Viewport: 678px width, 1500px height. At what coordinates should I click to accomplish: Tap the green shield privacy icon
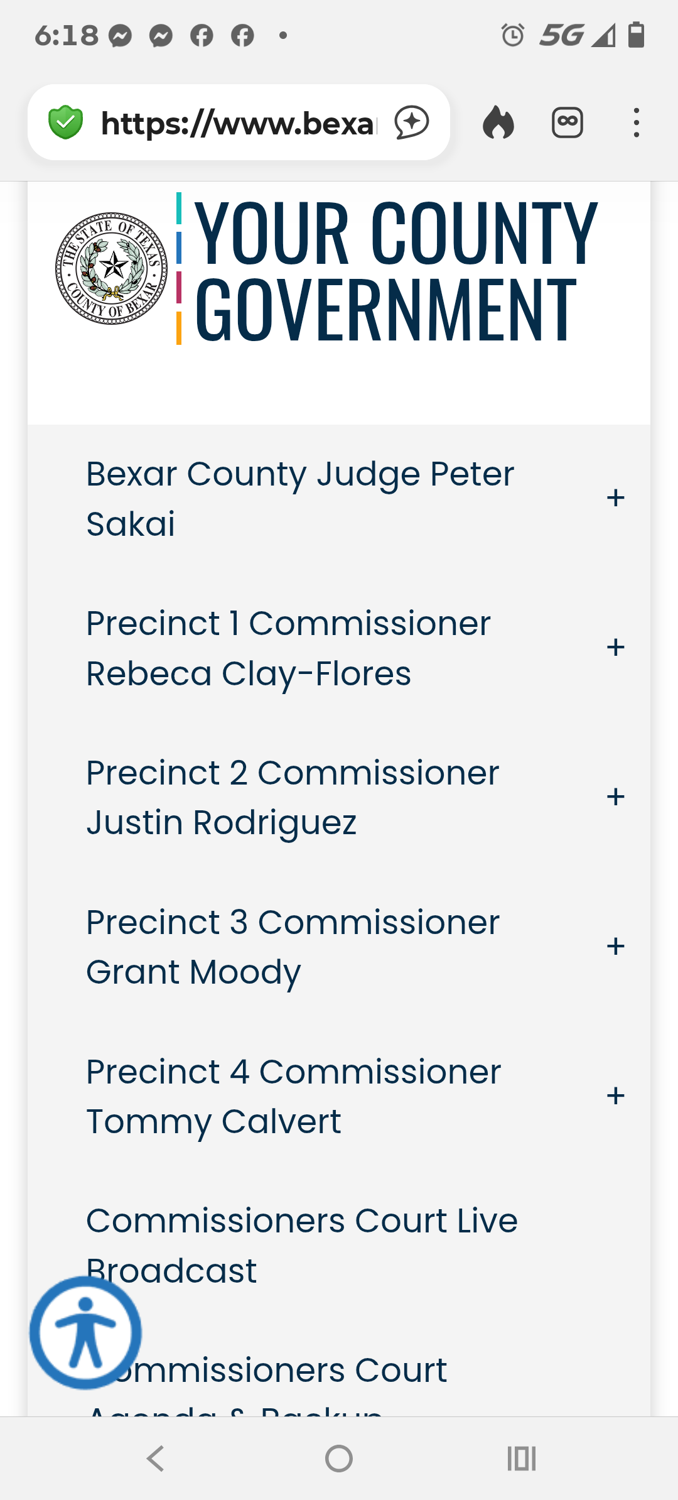(x=66, y=122)
